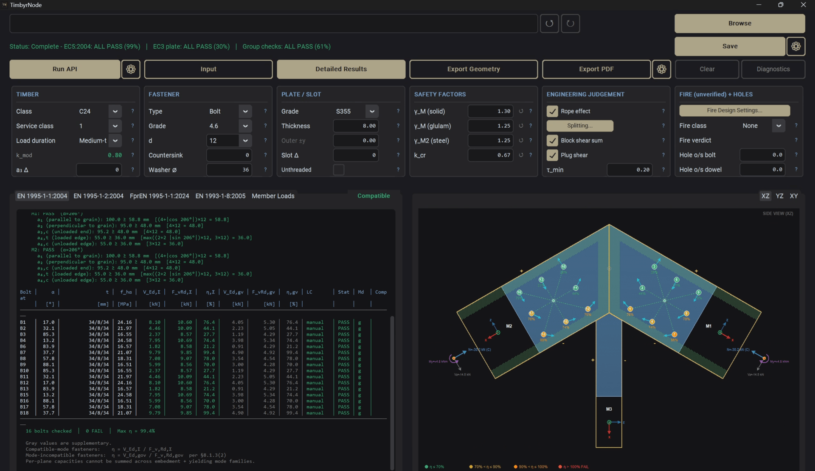
Task: Open the Diagnostics button
Action: pyautogui.click(x=773, y=69)
